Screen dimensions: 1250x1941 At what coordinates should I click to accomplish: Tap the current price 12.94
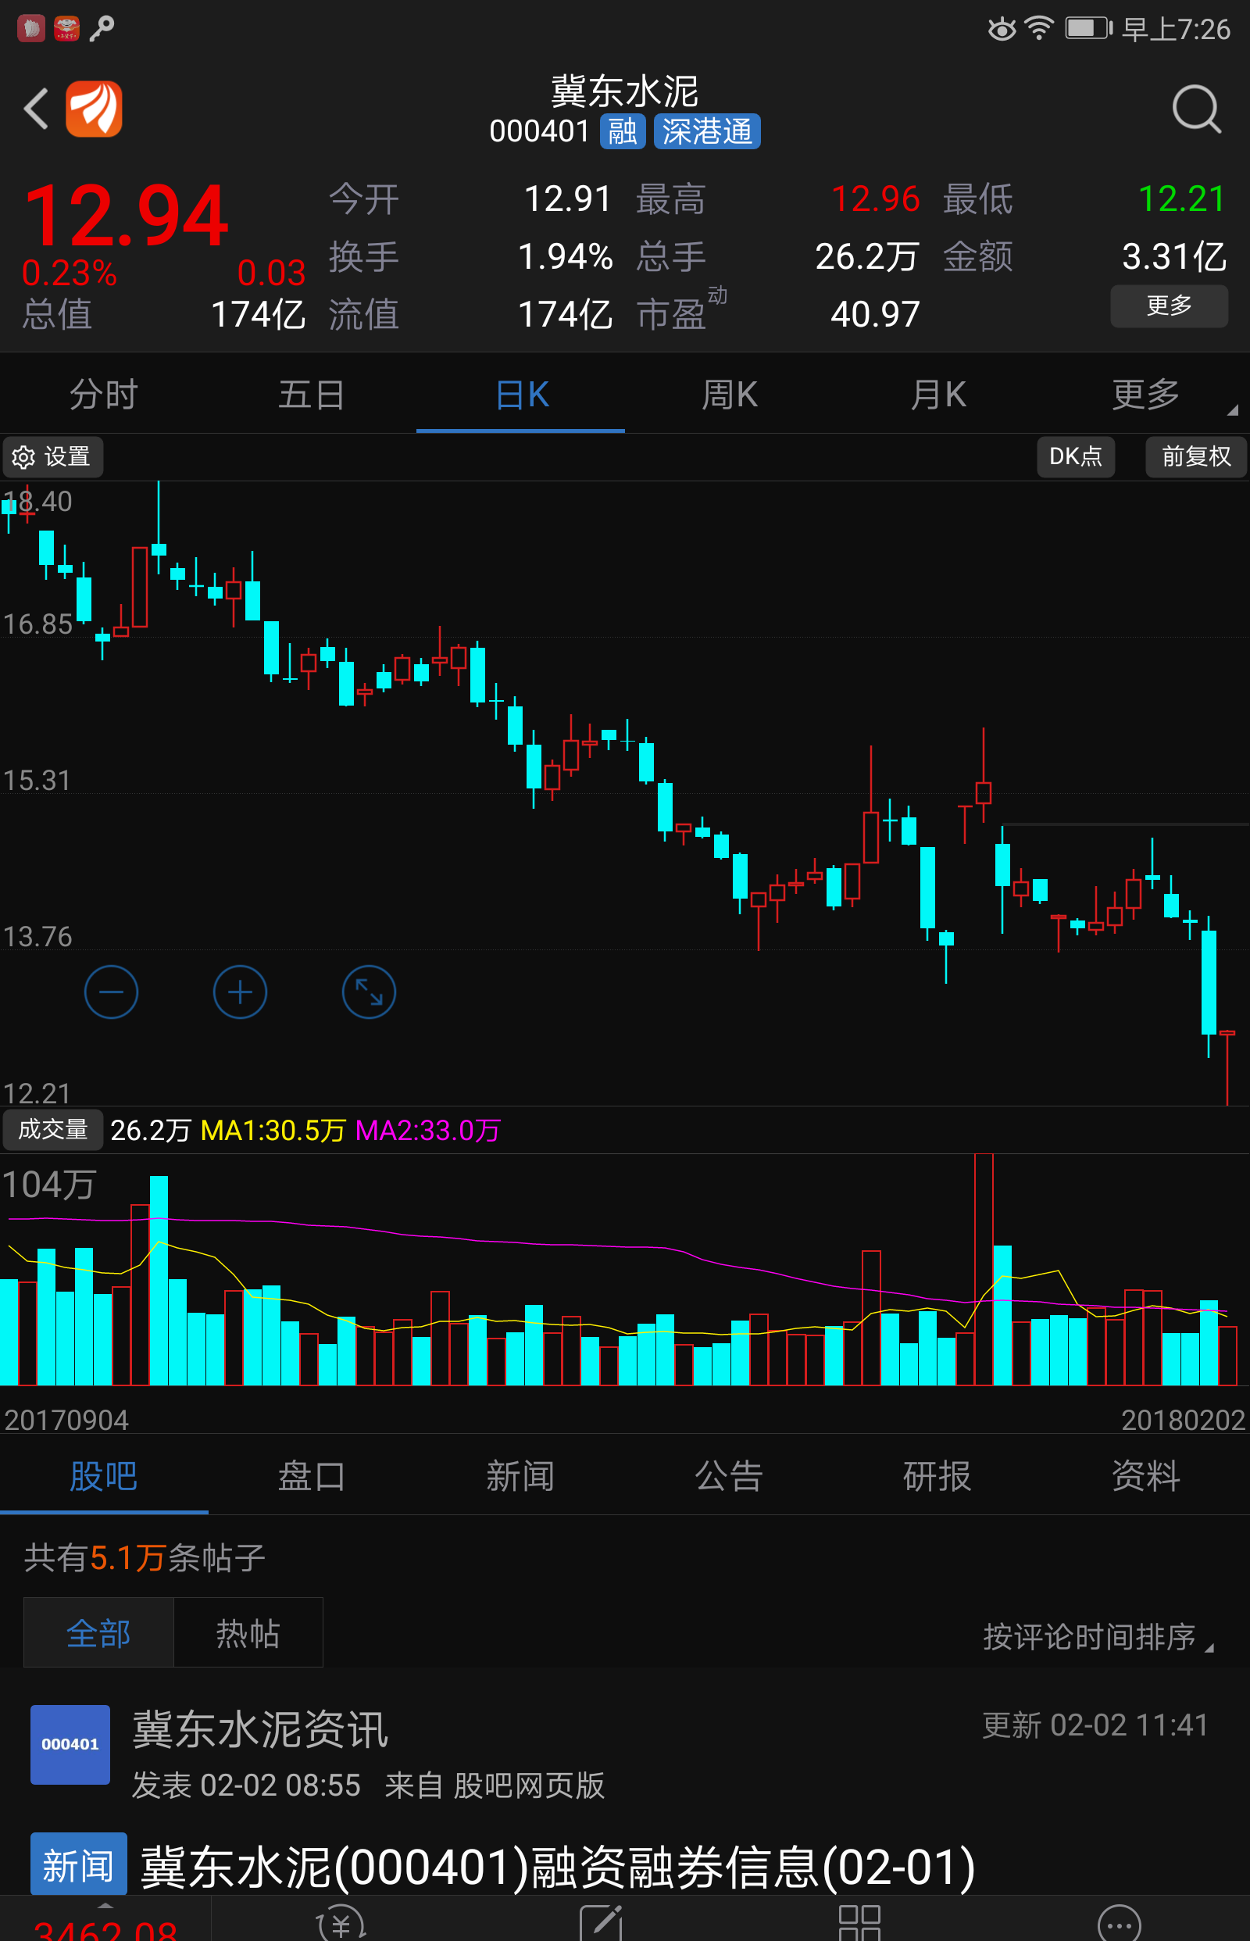click(x=126, y=215)
